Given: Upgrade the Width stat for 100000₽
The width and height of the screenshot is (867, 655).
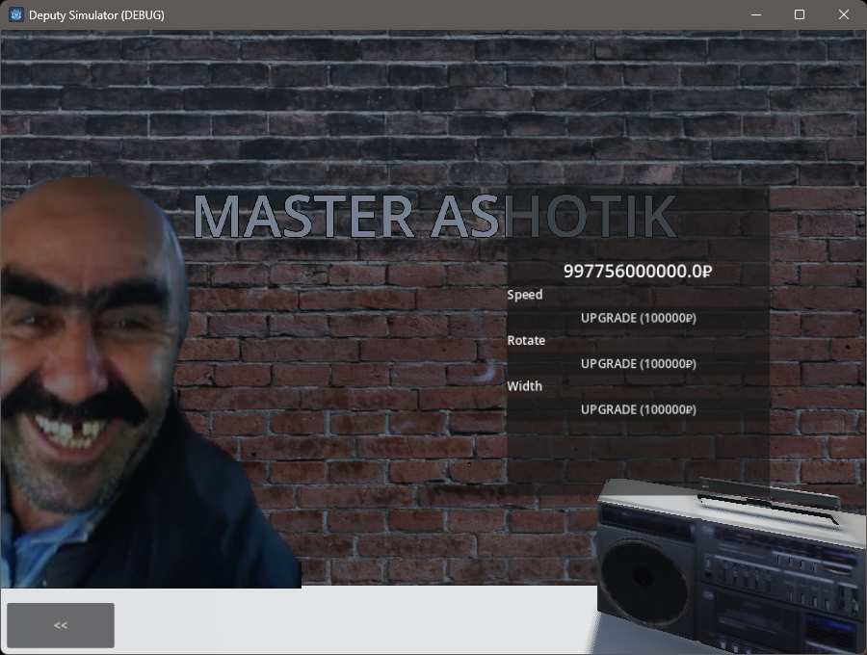Looking at the screenshot, I should point(638,409).
